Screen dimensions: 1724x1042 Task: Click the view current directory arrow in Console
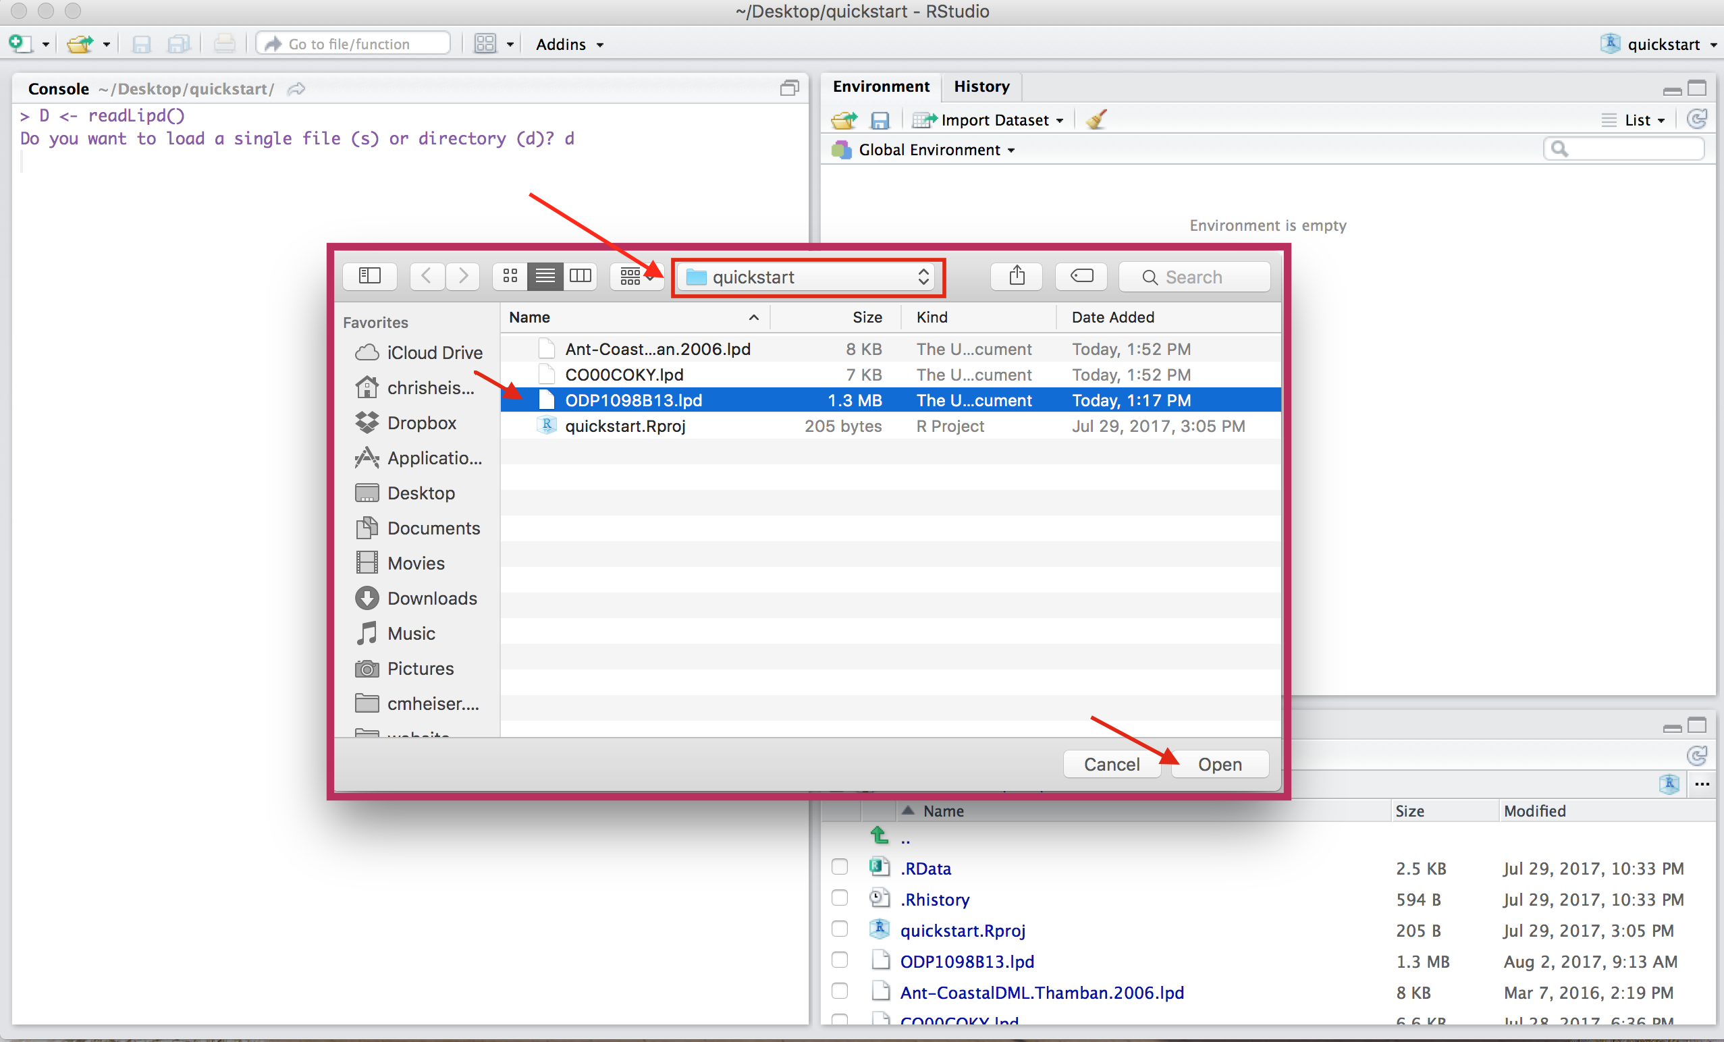tap(296, 89)
